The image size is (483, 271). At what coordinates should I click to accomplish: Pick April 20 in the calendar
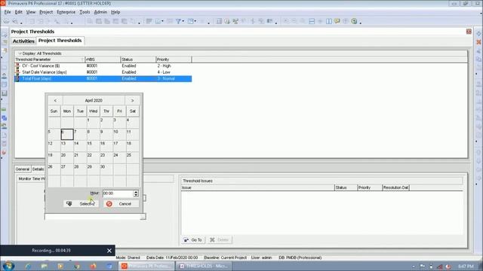point(67,157)
